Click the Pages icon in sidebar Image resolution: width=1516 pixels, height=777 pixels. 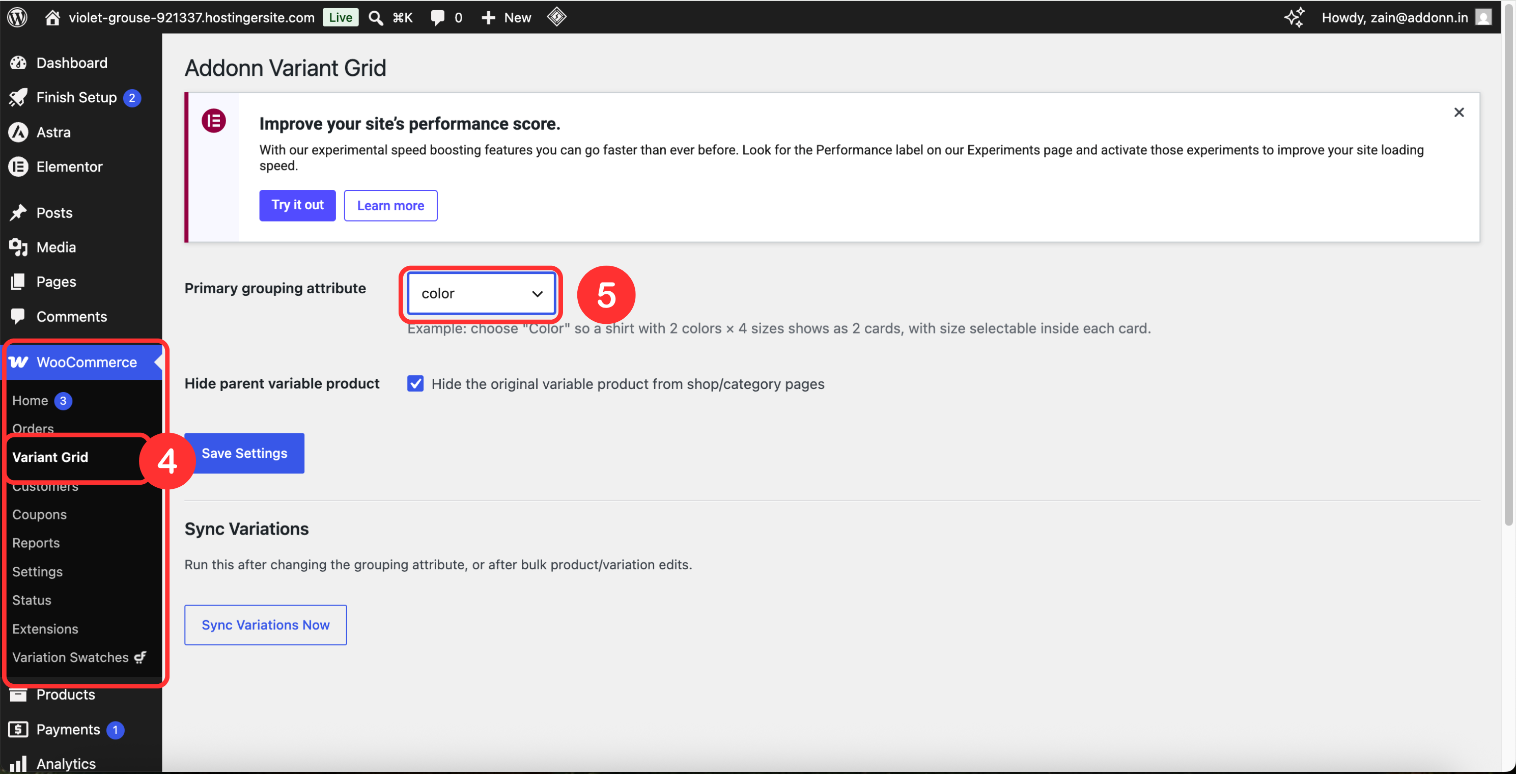click(18, 282)
